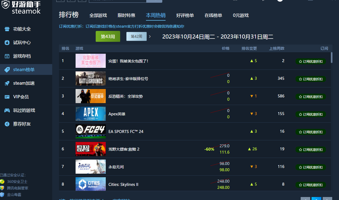Click the -60% discount label
This screenshot has width=339, height=200.
[209, 149]
